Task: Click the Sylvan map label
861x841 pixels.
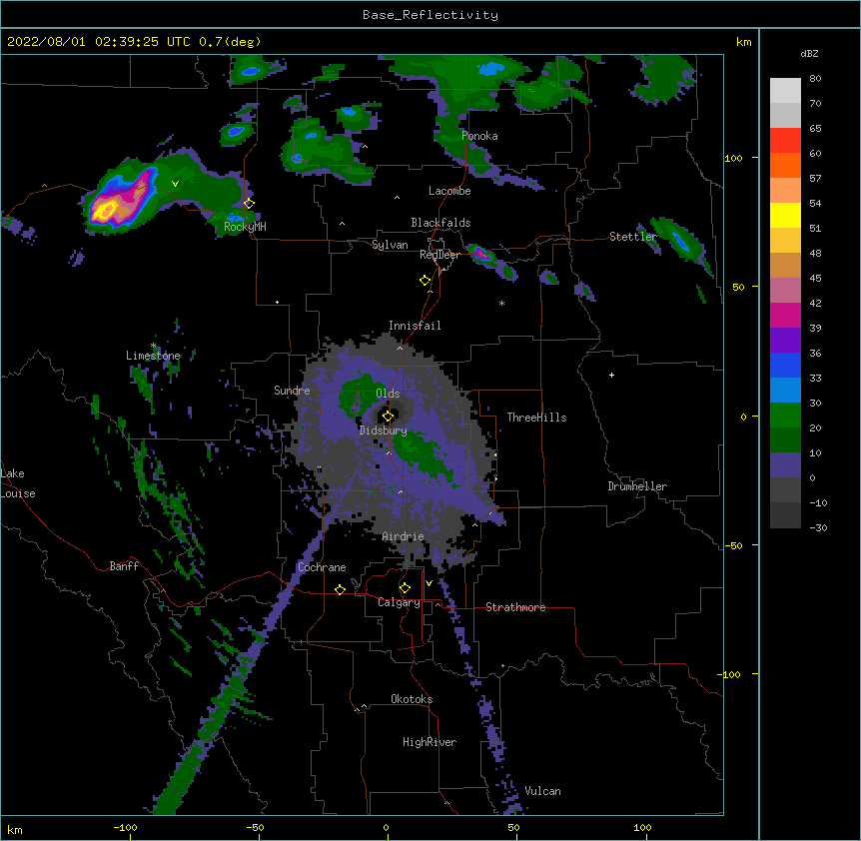Action: coord(390,245)
